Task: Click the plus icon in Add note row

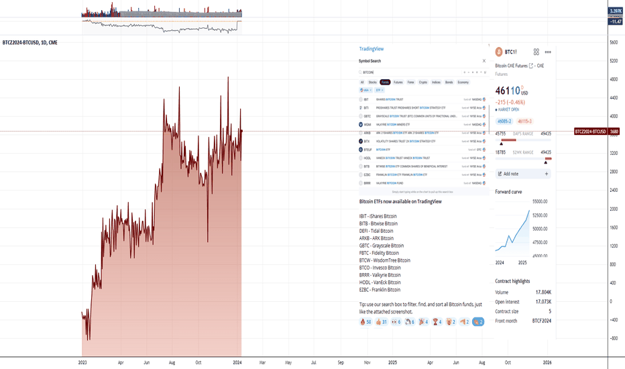Action: pos(547,174)
